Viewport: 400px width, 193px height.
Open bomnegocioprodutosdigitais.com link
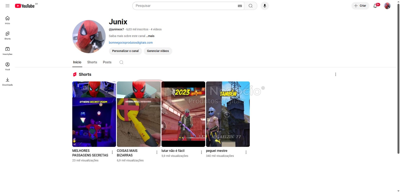[131, 43]
